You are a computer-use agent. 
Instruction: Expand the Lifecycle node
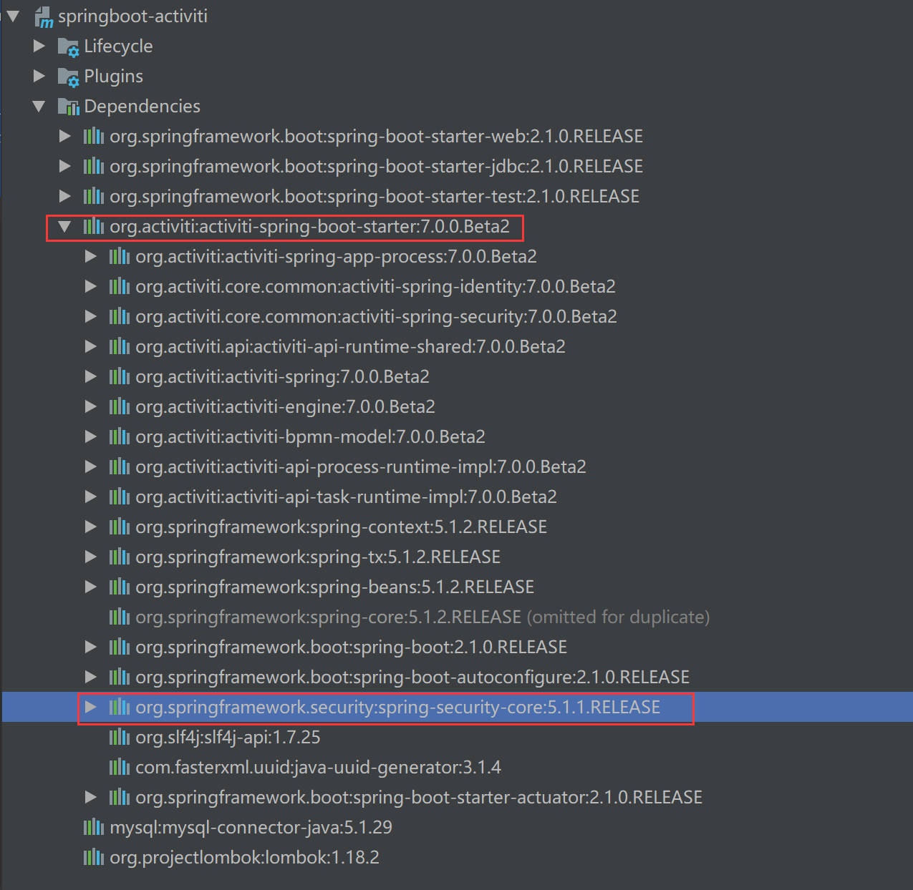[x=39, y=46]
